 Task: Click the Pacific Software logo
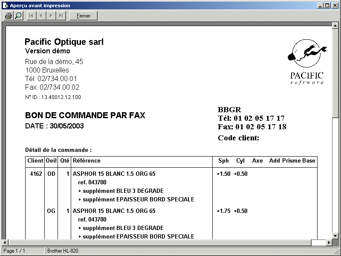click(x=307, y=61)
